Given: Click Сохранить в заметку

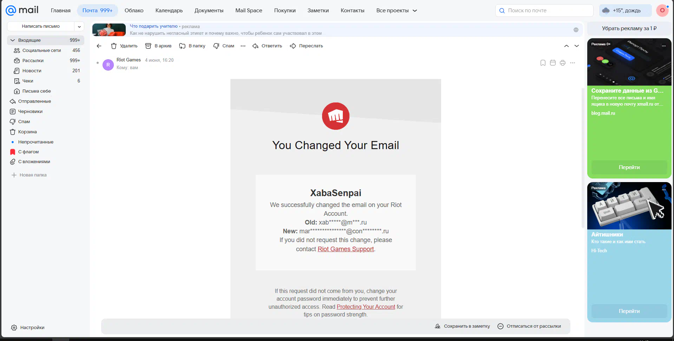Looking at the screenshot, I should [463, 326].
